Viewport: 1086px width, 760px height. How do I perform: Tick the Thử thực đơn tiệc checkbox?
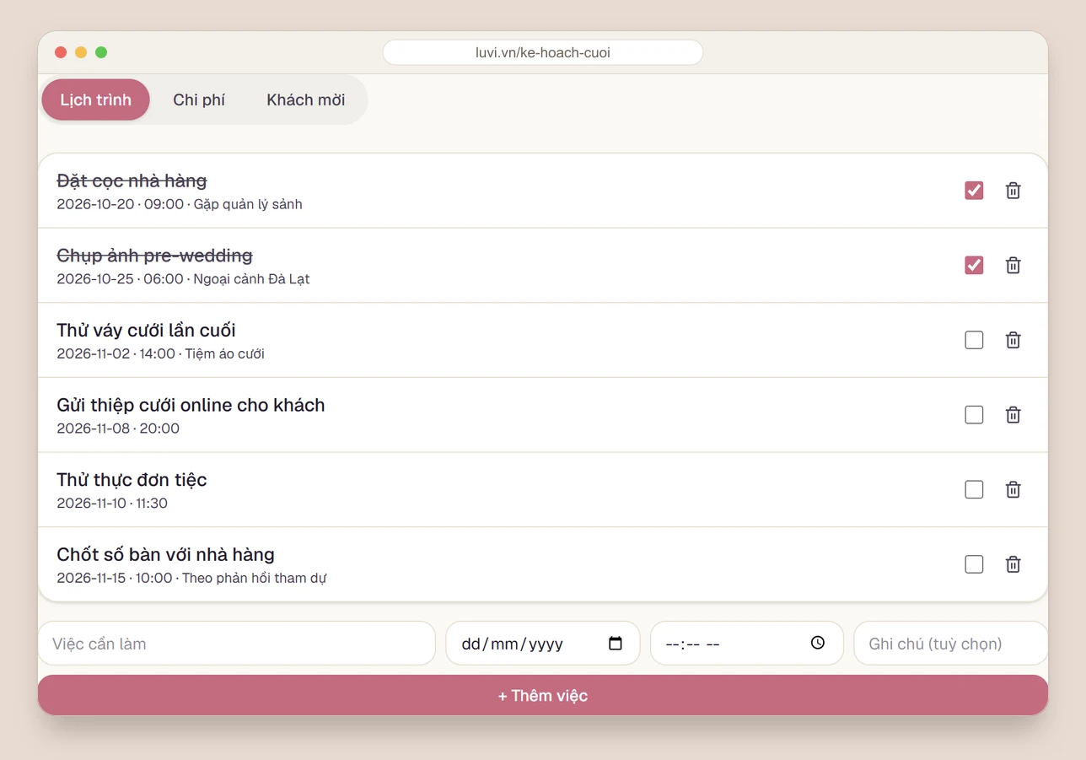pyautogui.click(x=974, y=489)
